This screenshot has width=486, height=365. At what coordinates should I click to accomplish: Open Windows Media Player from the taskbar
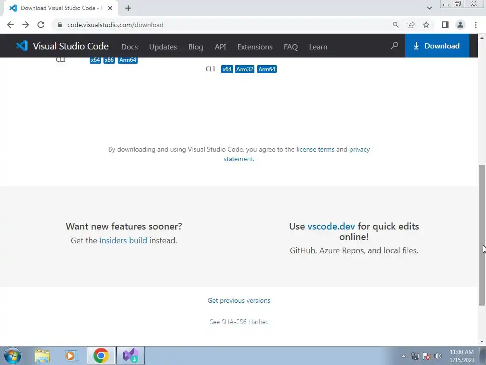71,356
